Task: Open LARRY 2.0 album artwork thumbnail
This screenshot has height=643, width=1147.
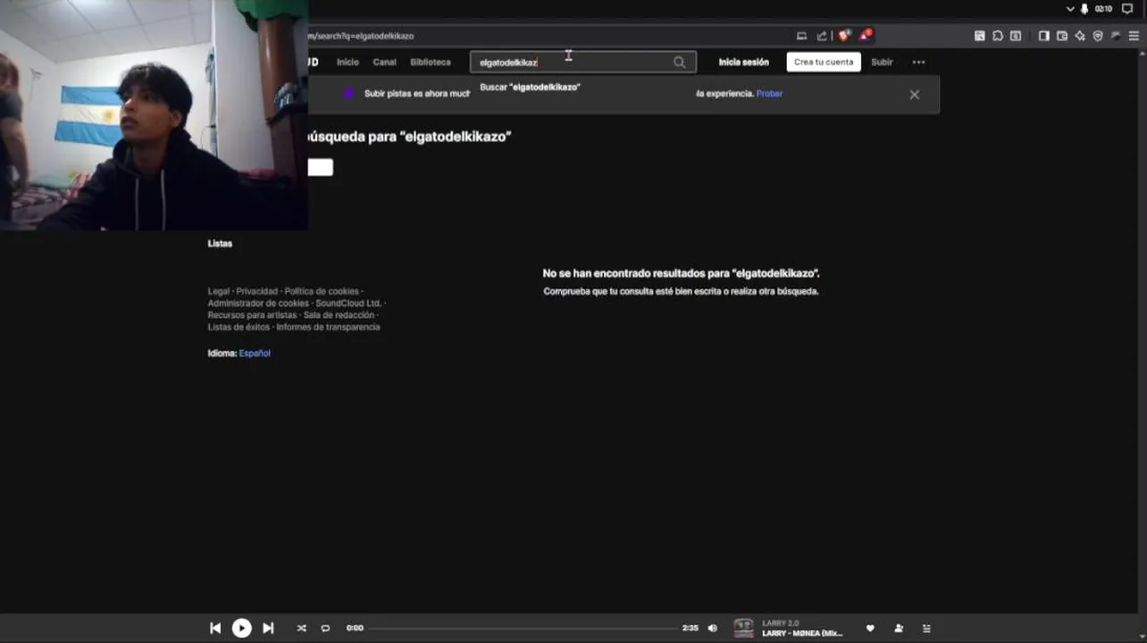Action: click(743, 629)
